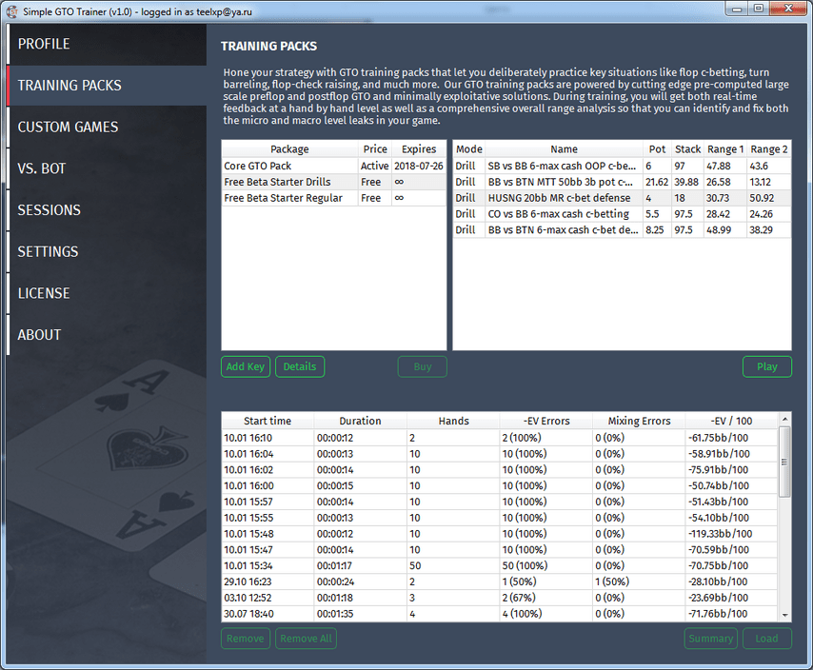
Task: Sort sessions by Mixing Errors header
Action: click(x=639, y=421)
